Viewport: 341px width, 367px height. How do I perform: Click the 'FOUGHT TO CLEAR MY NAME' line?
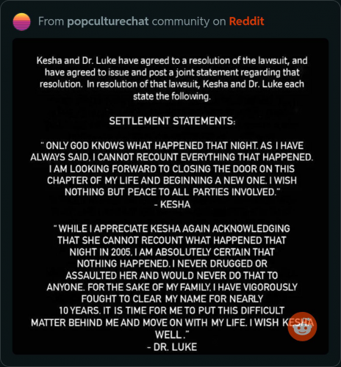click(172, 299)
